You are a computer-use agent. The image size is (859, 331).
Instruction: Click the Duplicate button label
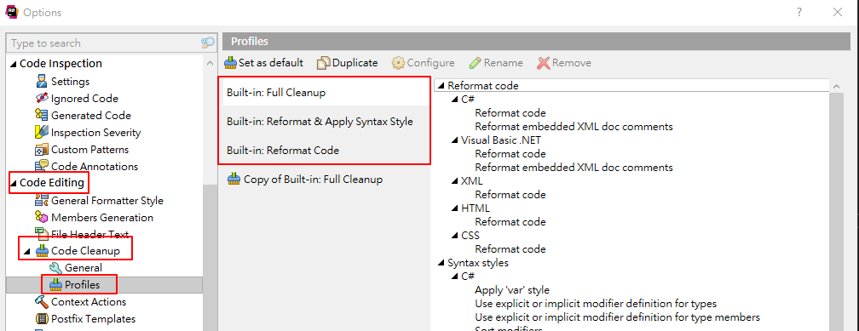(x=355, y=63)
